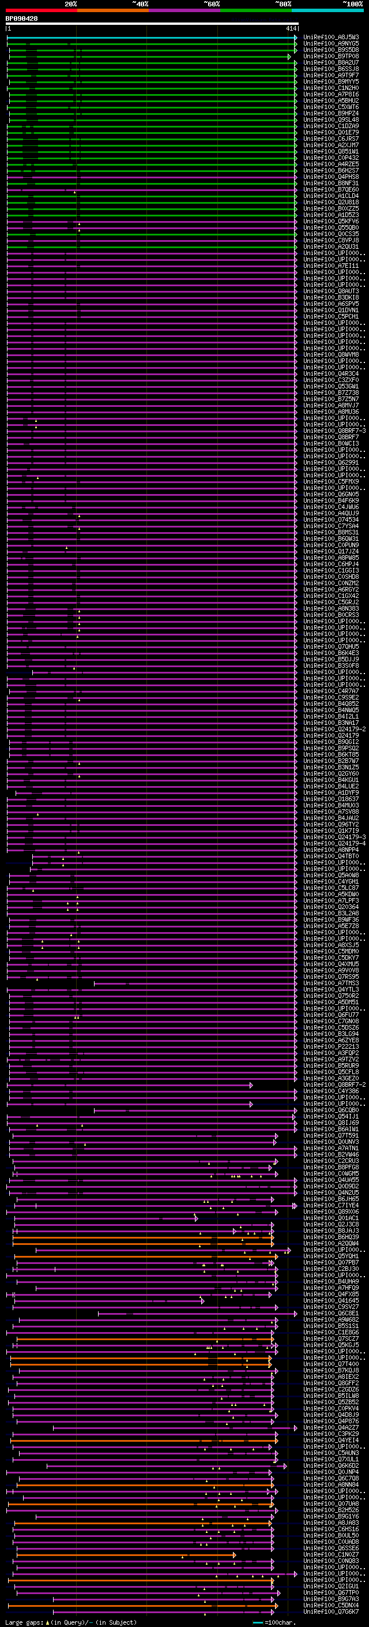369x1627 pixels.
Task: Open the UniRef100_Q7T591 link
Action: tap(330, 1135)
